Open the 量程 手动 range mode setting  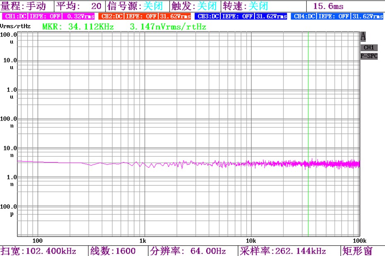[26, 6]
